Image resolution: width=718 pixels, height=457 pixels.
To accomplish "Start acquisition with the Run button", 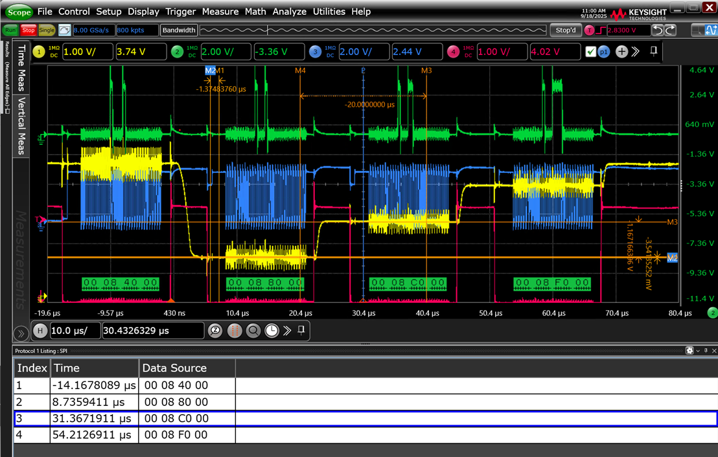I will (10, 30).
